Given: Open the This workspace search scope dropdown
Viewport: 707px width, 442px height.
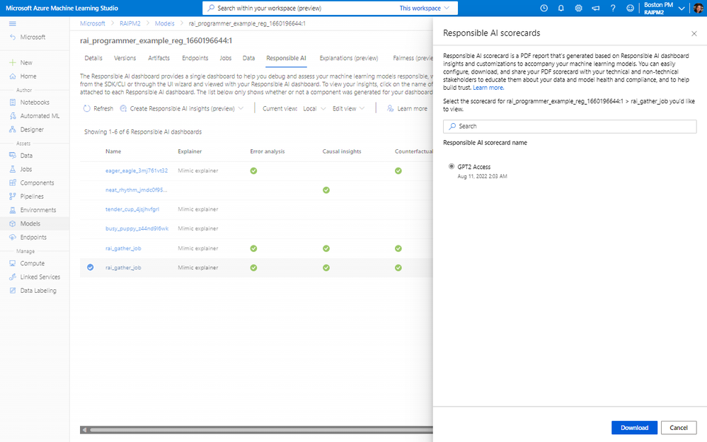Looking at the screenshot, I should click(425, 8).
